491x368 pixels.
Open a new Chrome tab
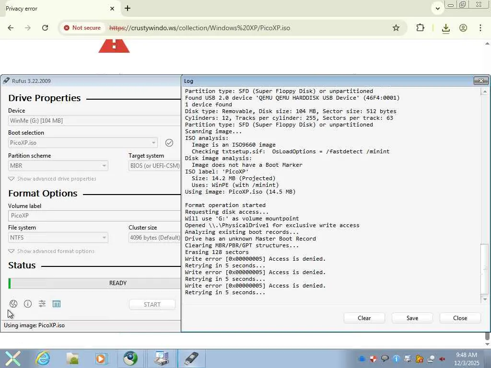click(x=128, y=9)
